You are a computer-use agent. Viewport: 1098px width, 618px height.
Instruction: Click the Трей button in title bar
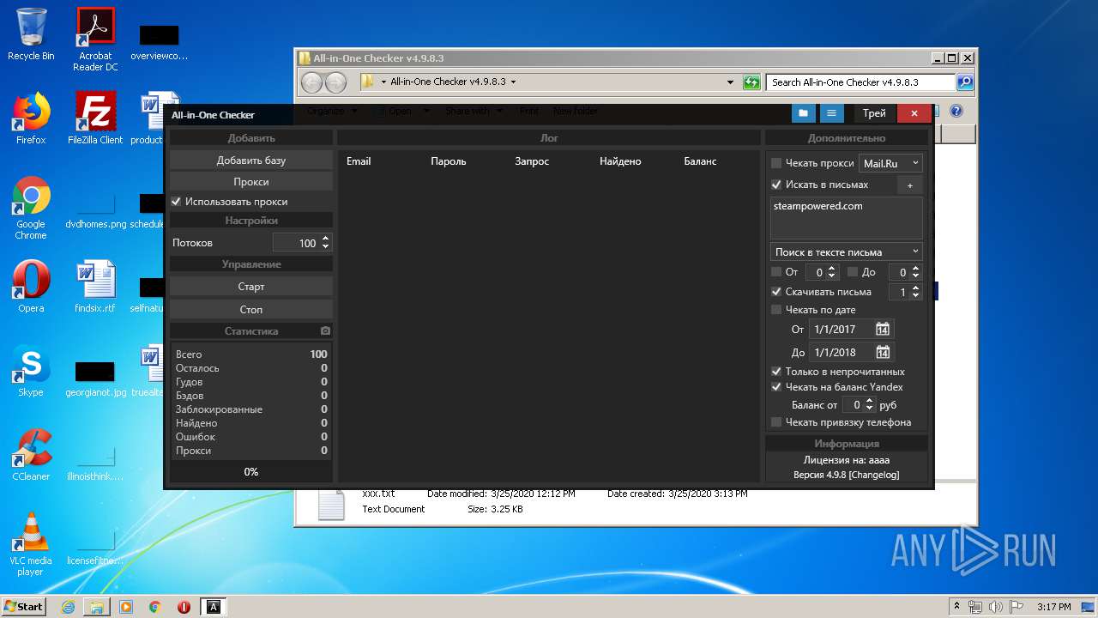[x=874, y=113]
